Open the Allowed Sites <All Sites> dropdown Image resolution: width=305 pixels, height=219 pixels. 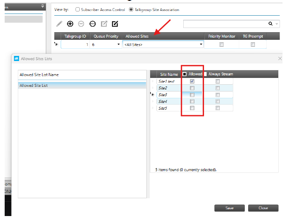click(201, 44)
